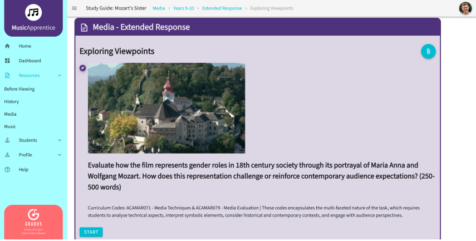
Task: Click the Curriculum Codes description text
Action: coord(254,212)
